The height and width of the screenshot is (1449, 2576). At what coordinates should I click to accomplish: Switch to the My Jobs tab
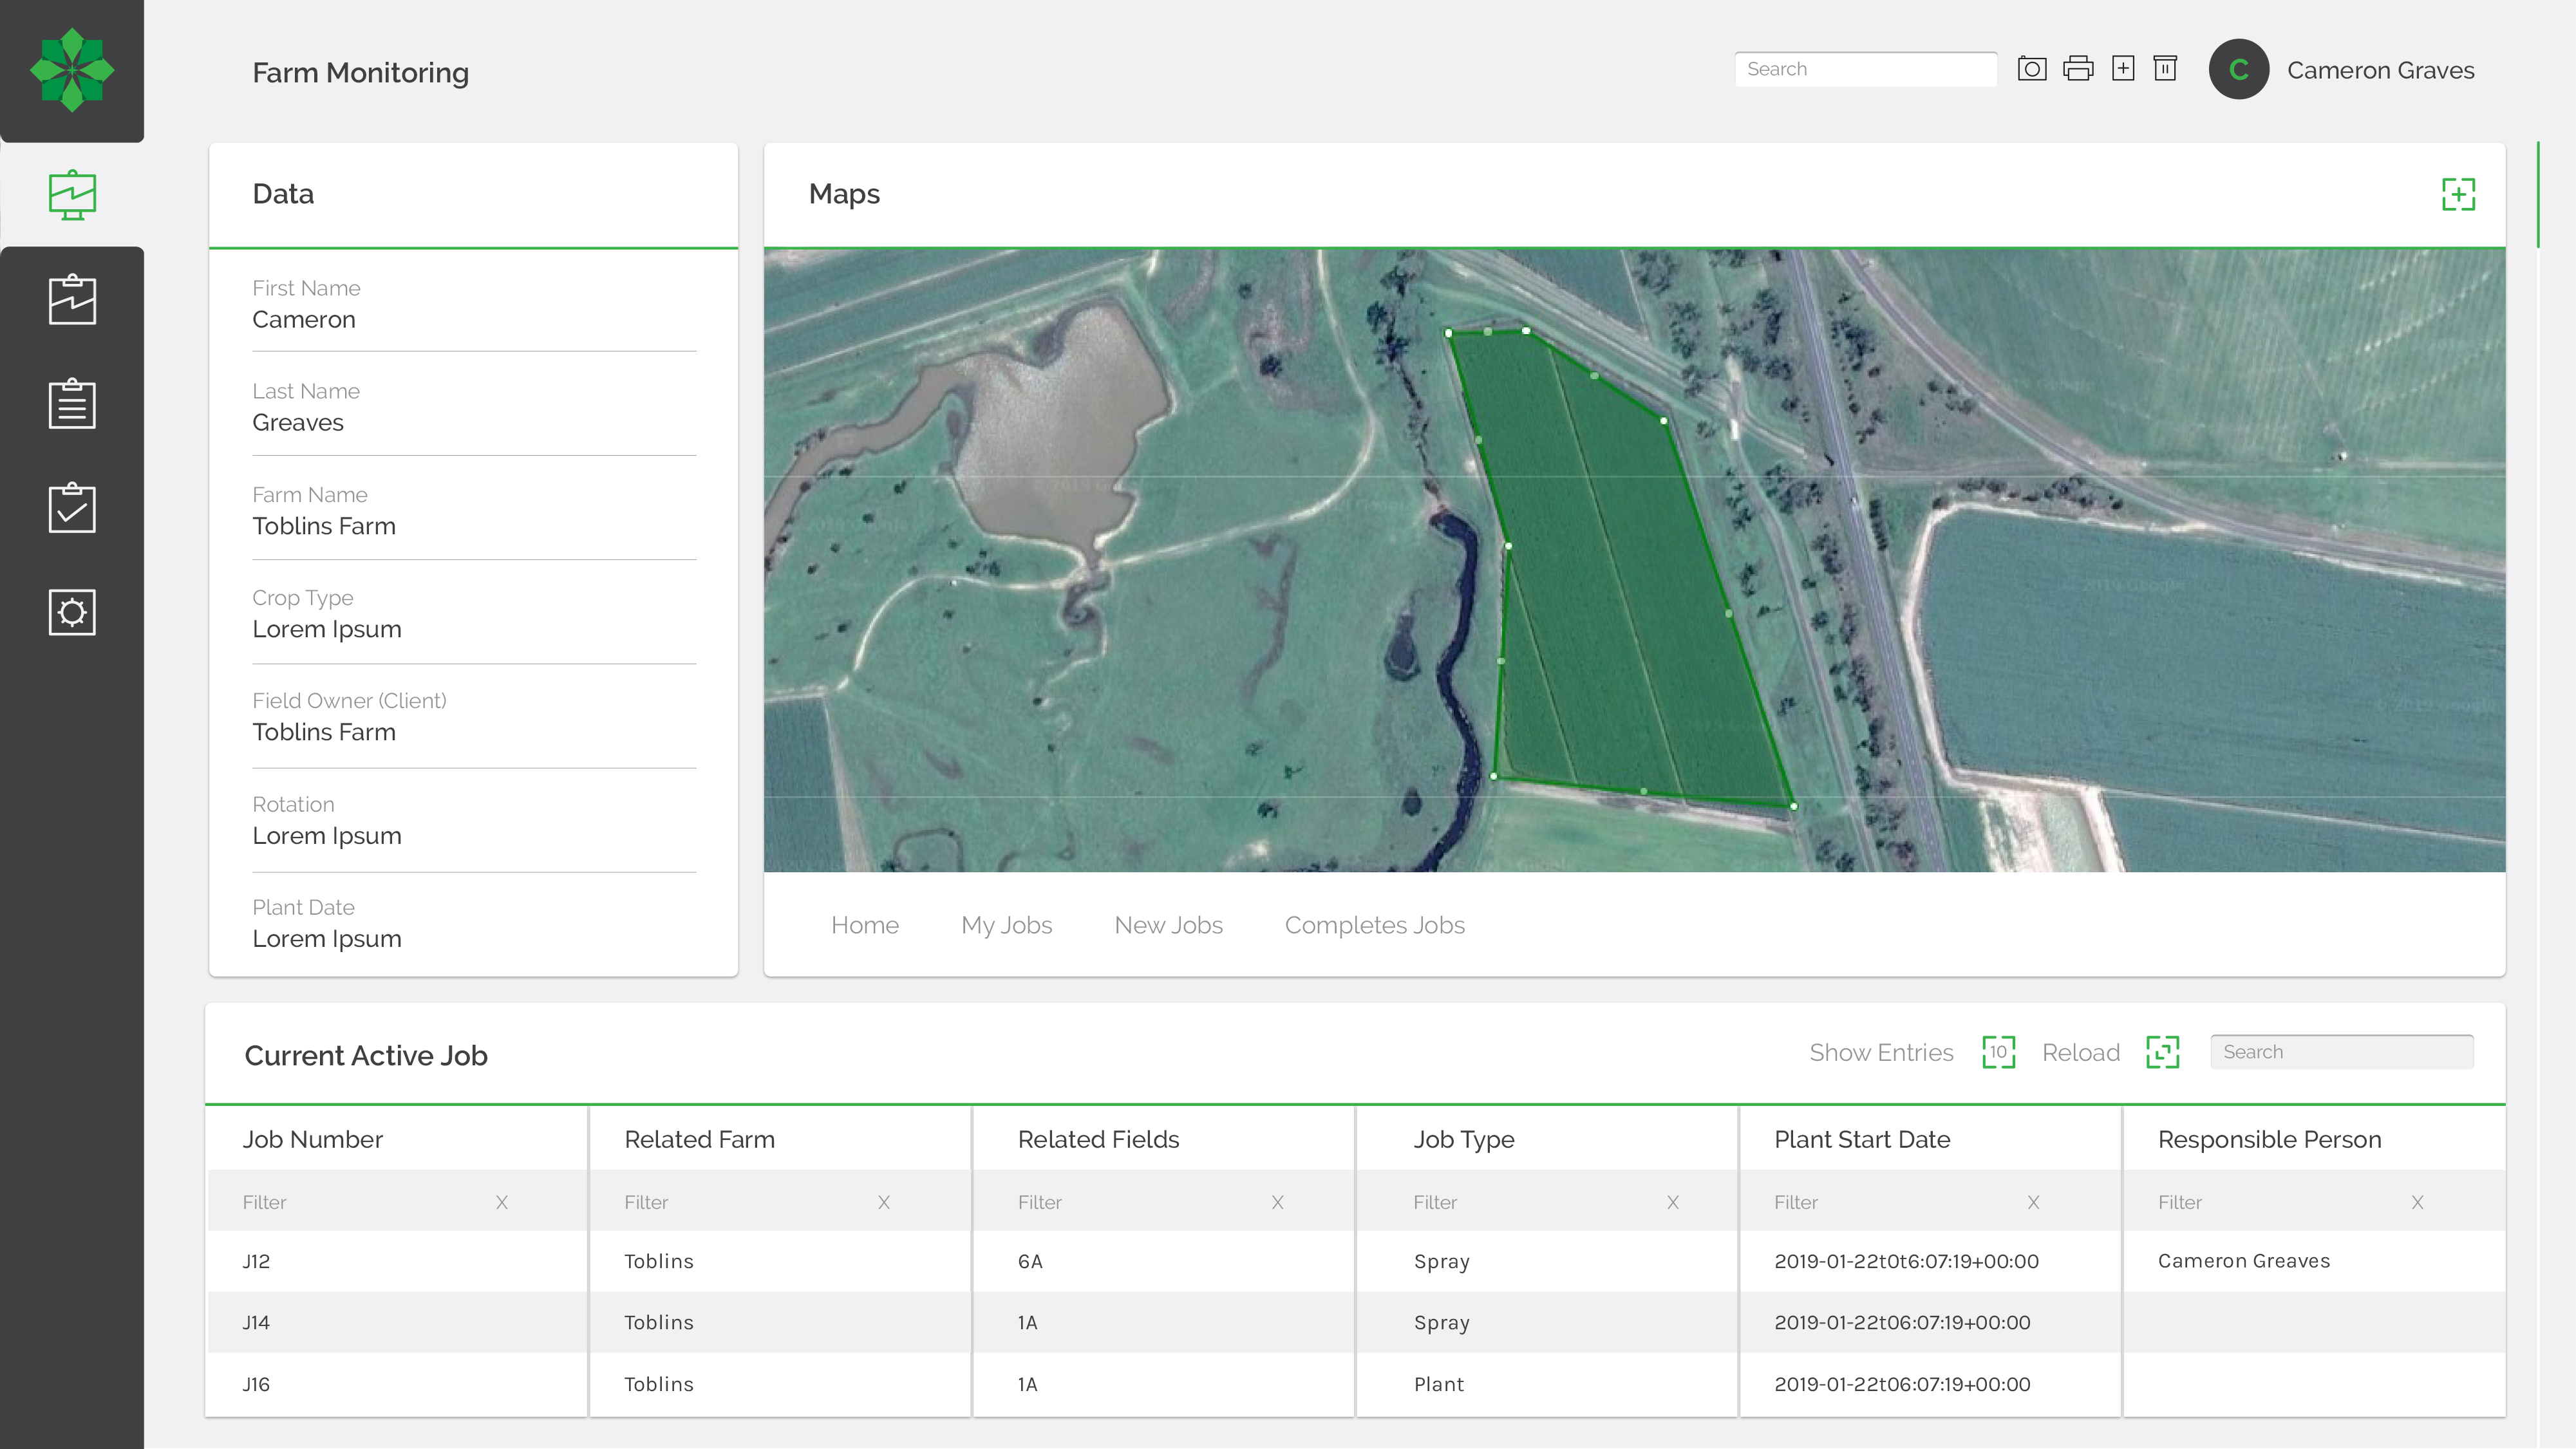tap(1006, 925)
